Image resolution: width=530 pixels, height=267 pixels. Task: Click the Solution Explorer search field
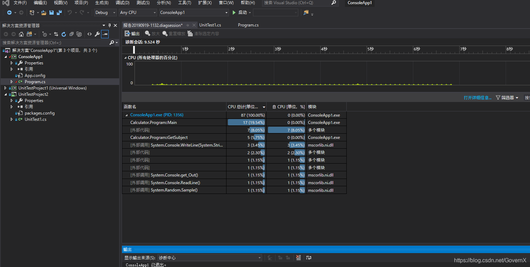coord(55,42)
